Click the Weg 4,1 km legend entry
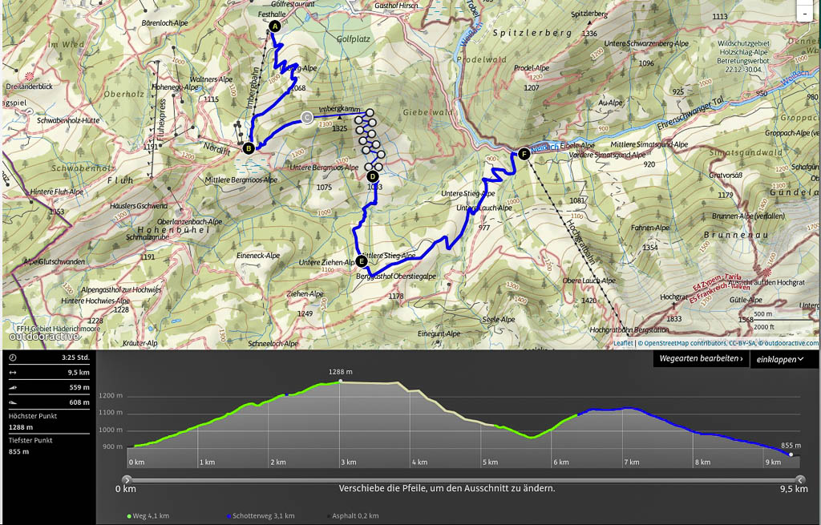This screenshot has height=525, width=821. pos(147,515)
